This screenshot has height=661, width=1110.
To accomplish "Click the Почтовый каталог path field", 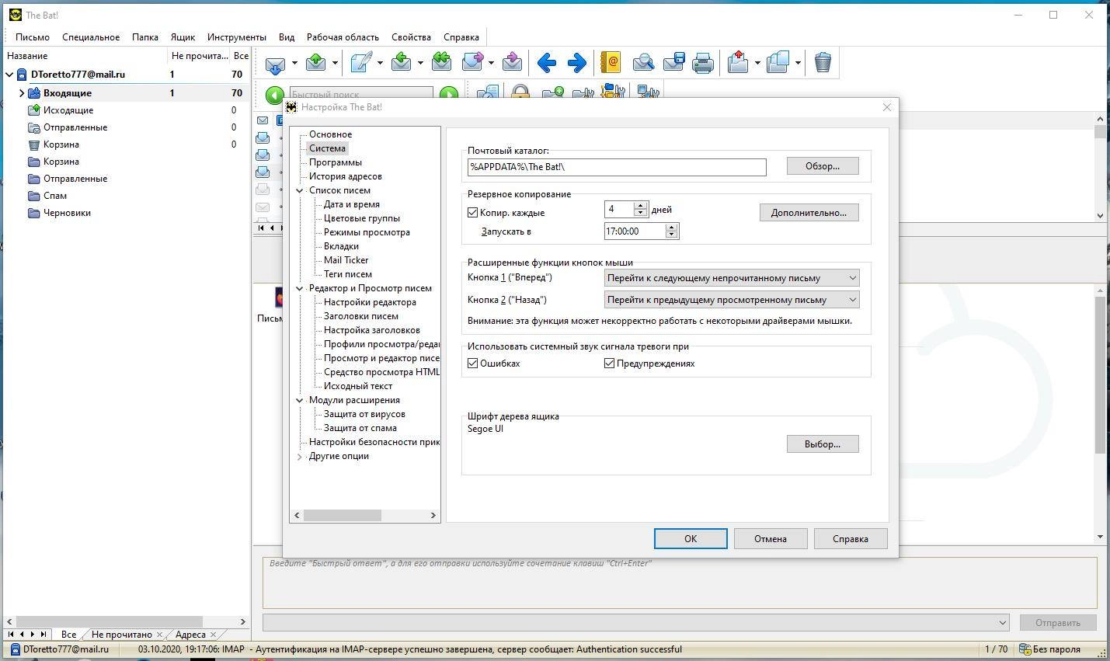I will coord(617,166).
